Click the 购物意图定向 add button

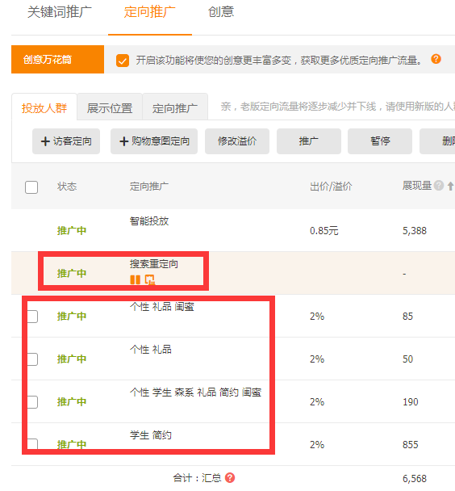(154, 141)
